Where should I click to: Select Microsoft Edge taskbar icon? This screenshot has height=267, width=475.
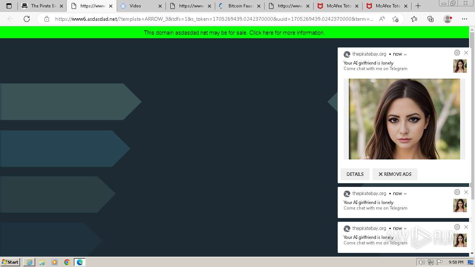tap(80, 262)
